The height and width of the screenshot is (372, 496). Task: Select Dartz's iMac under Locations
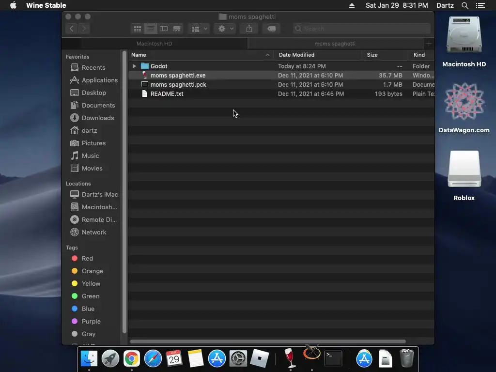coord(94,195)
